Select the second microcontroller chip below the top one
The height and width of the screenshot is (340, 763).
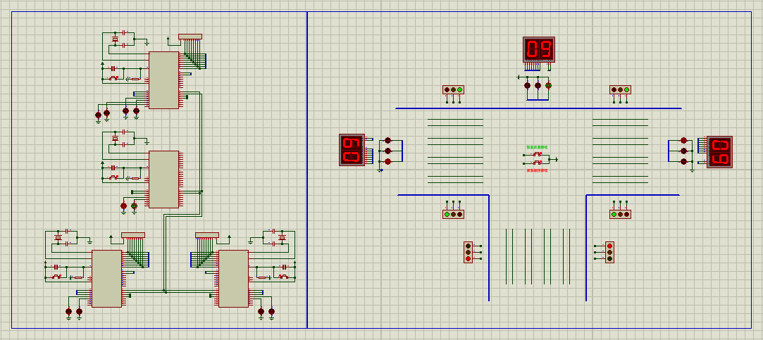point(163,180)
